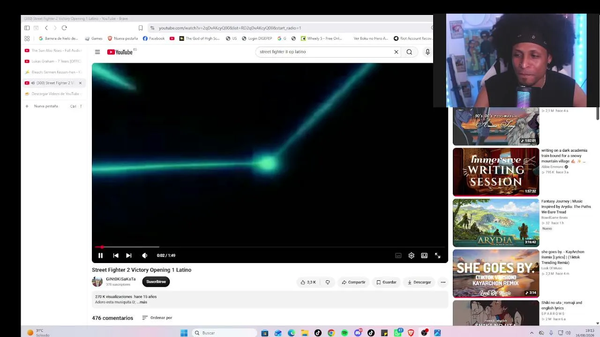Open the Login DIGEPEP bookmark
This screenshot has width=600, height=337.
(256, 38)
